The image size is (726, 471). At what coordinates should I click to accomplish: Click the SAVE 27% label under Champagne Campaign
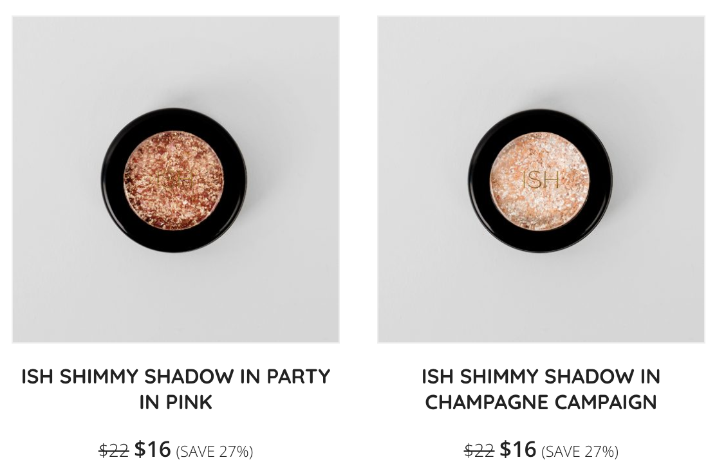click(580, 451)
